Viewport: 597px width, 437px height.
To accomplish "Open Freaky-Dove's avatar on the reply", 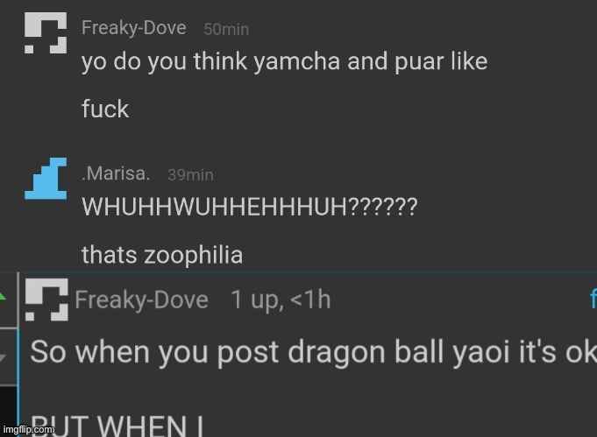I will pyautogui.click(x=46, y=300).
